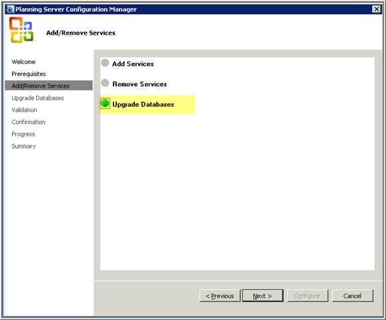
Task: Open the Summary step in sidebar
Action: point(24,146)
